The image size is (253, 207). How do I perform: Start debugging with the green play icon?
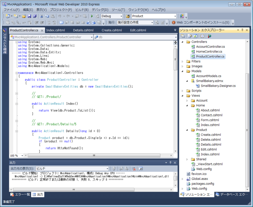[92, 16]
